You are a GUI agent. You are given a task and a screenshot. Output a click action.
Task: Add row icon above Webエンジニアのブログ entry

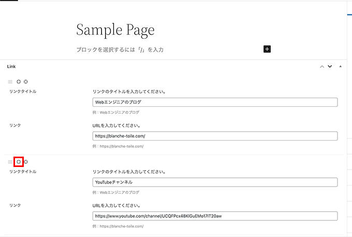point(19,81)
